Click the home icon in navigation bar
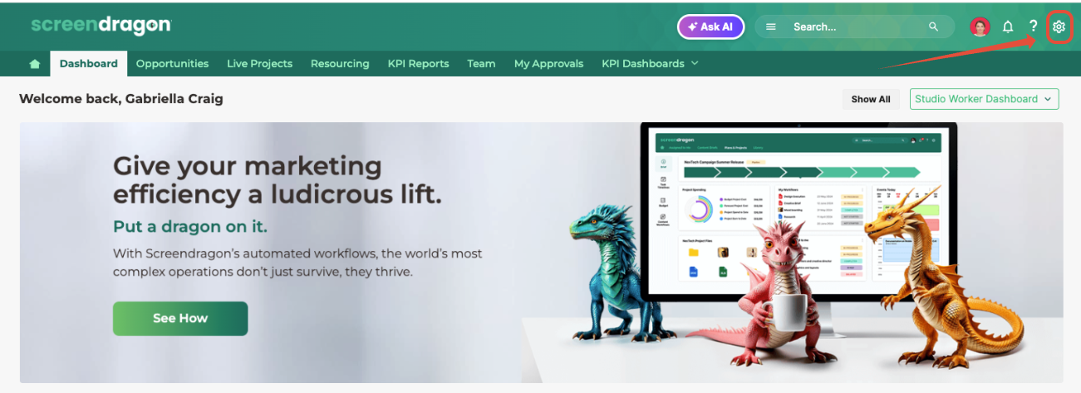1081x393 pixels. coord(35,63)
